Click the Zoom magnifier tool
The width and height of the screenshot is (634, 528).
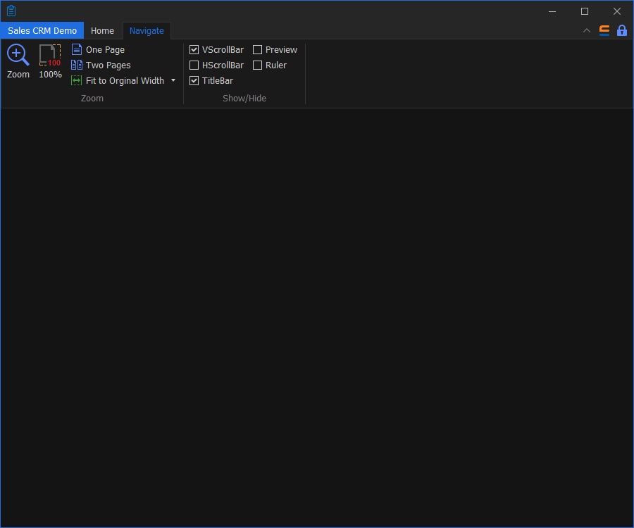tap(18, 61)
